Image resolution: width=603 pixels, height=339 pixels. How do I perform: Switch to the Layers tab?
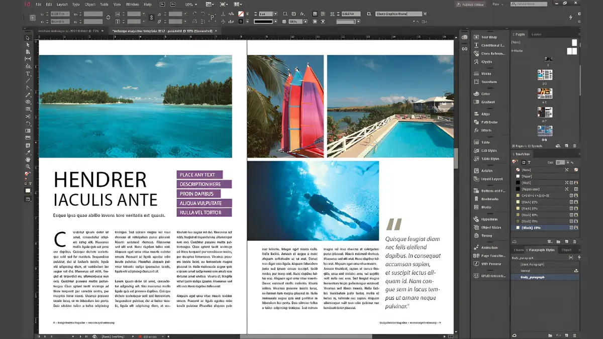point(537,34)
